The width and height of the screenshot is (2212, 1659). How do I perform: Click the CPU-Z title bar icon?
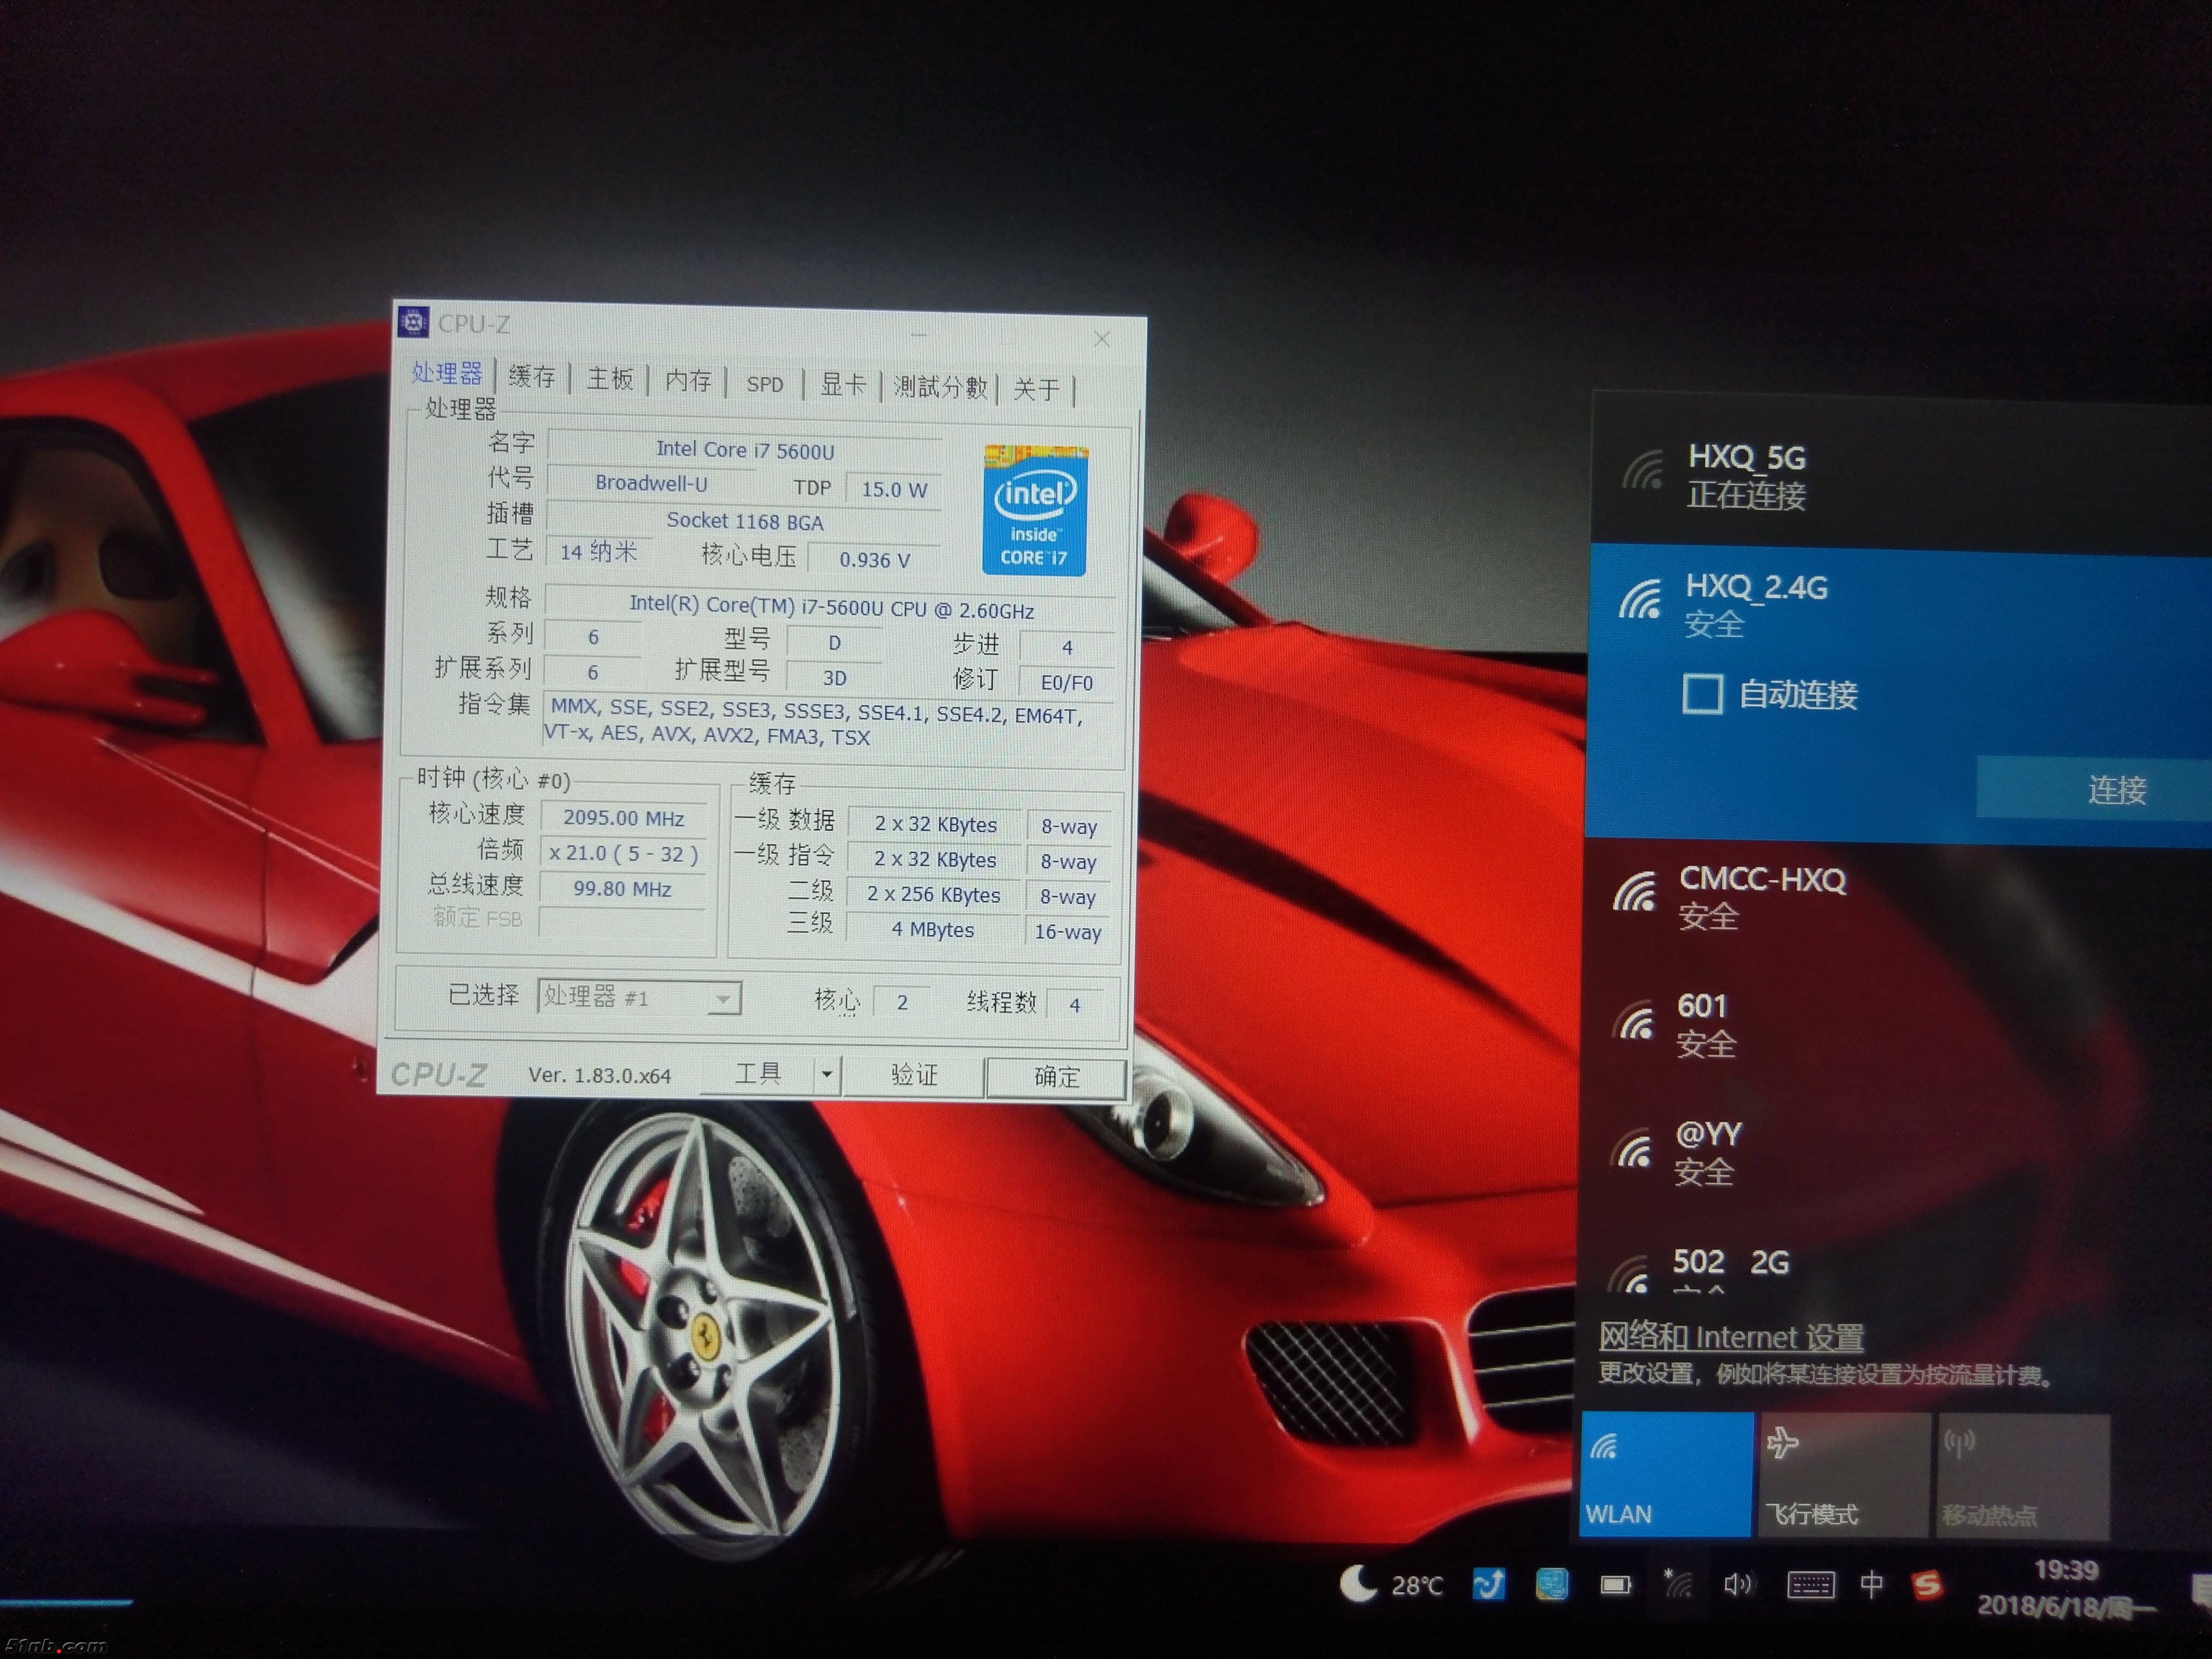pos(413,322)
